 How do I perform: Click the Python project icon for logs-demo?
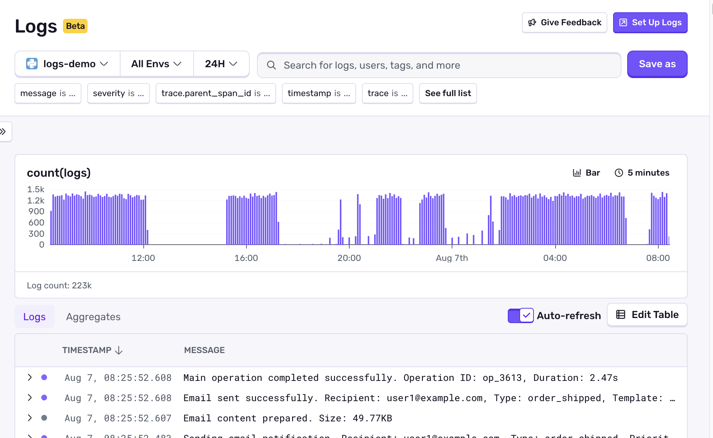(32, 64)
